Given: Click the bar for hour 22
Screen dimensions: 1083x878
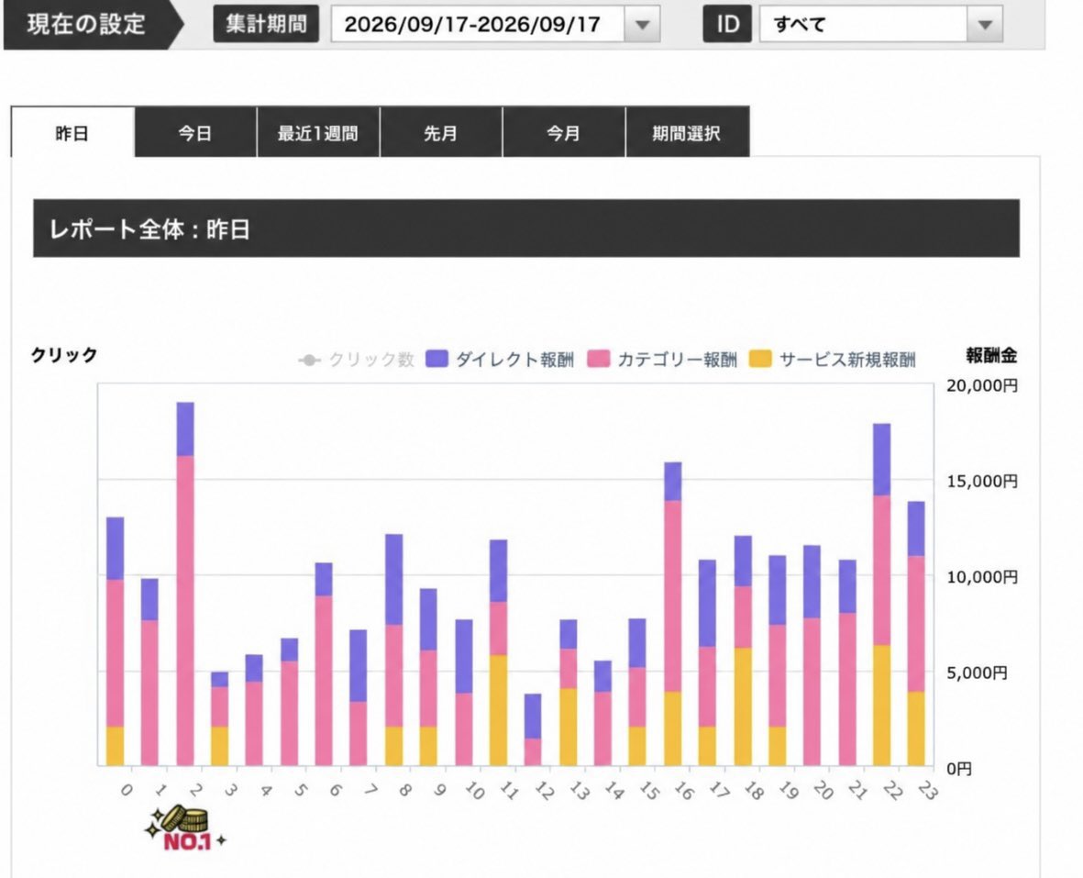Looking at the screenshot, I should pyautogui.click(x=881, y=595).
